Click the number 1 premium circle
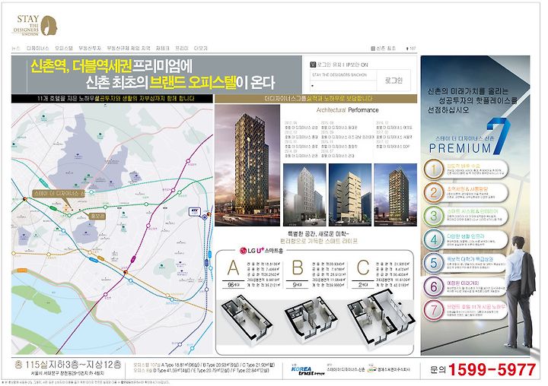 (x=434, y=169)
